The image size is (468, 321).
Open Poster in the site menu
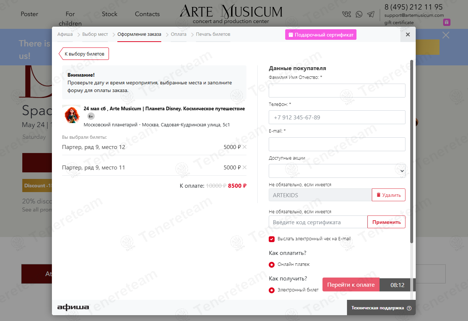point(29,14)
